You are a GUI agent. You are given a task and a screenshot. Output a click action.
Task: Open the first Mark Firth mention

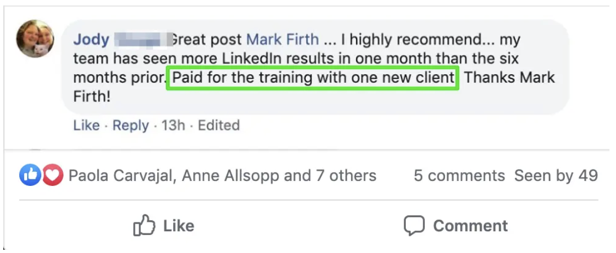282,40
